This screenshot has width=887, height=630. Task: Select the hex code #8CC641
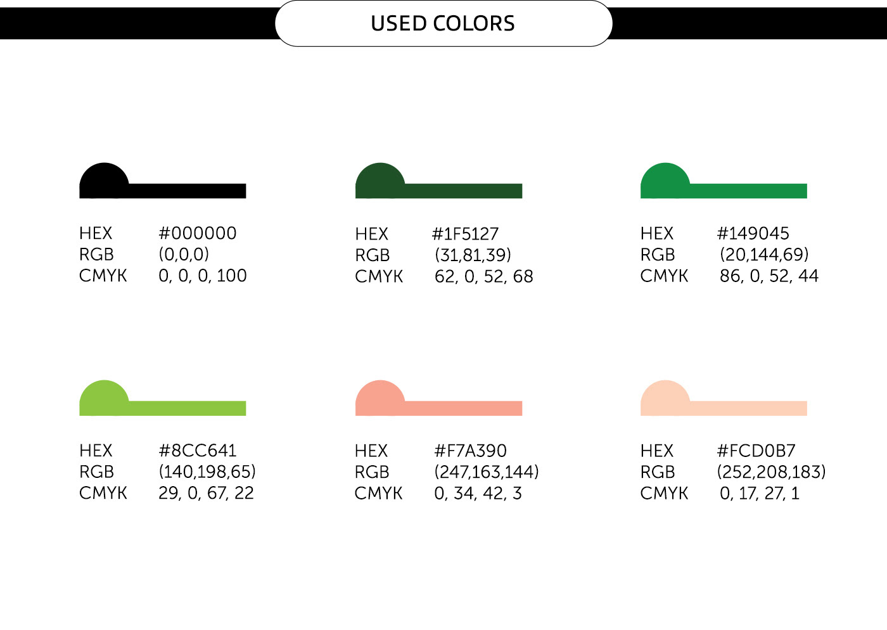coord(197,451)
